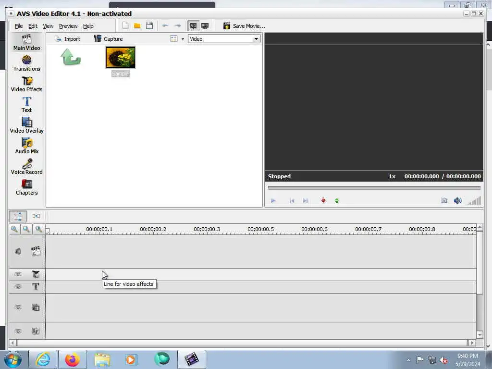492x369 pixels.
Task: Click the video overlay track icon
Action: (36, 307)
